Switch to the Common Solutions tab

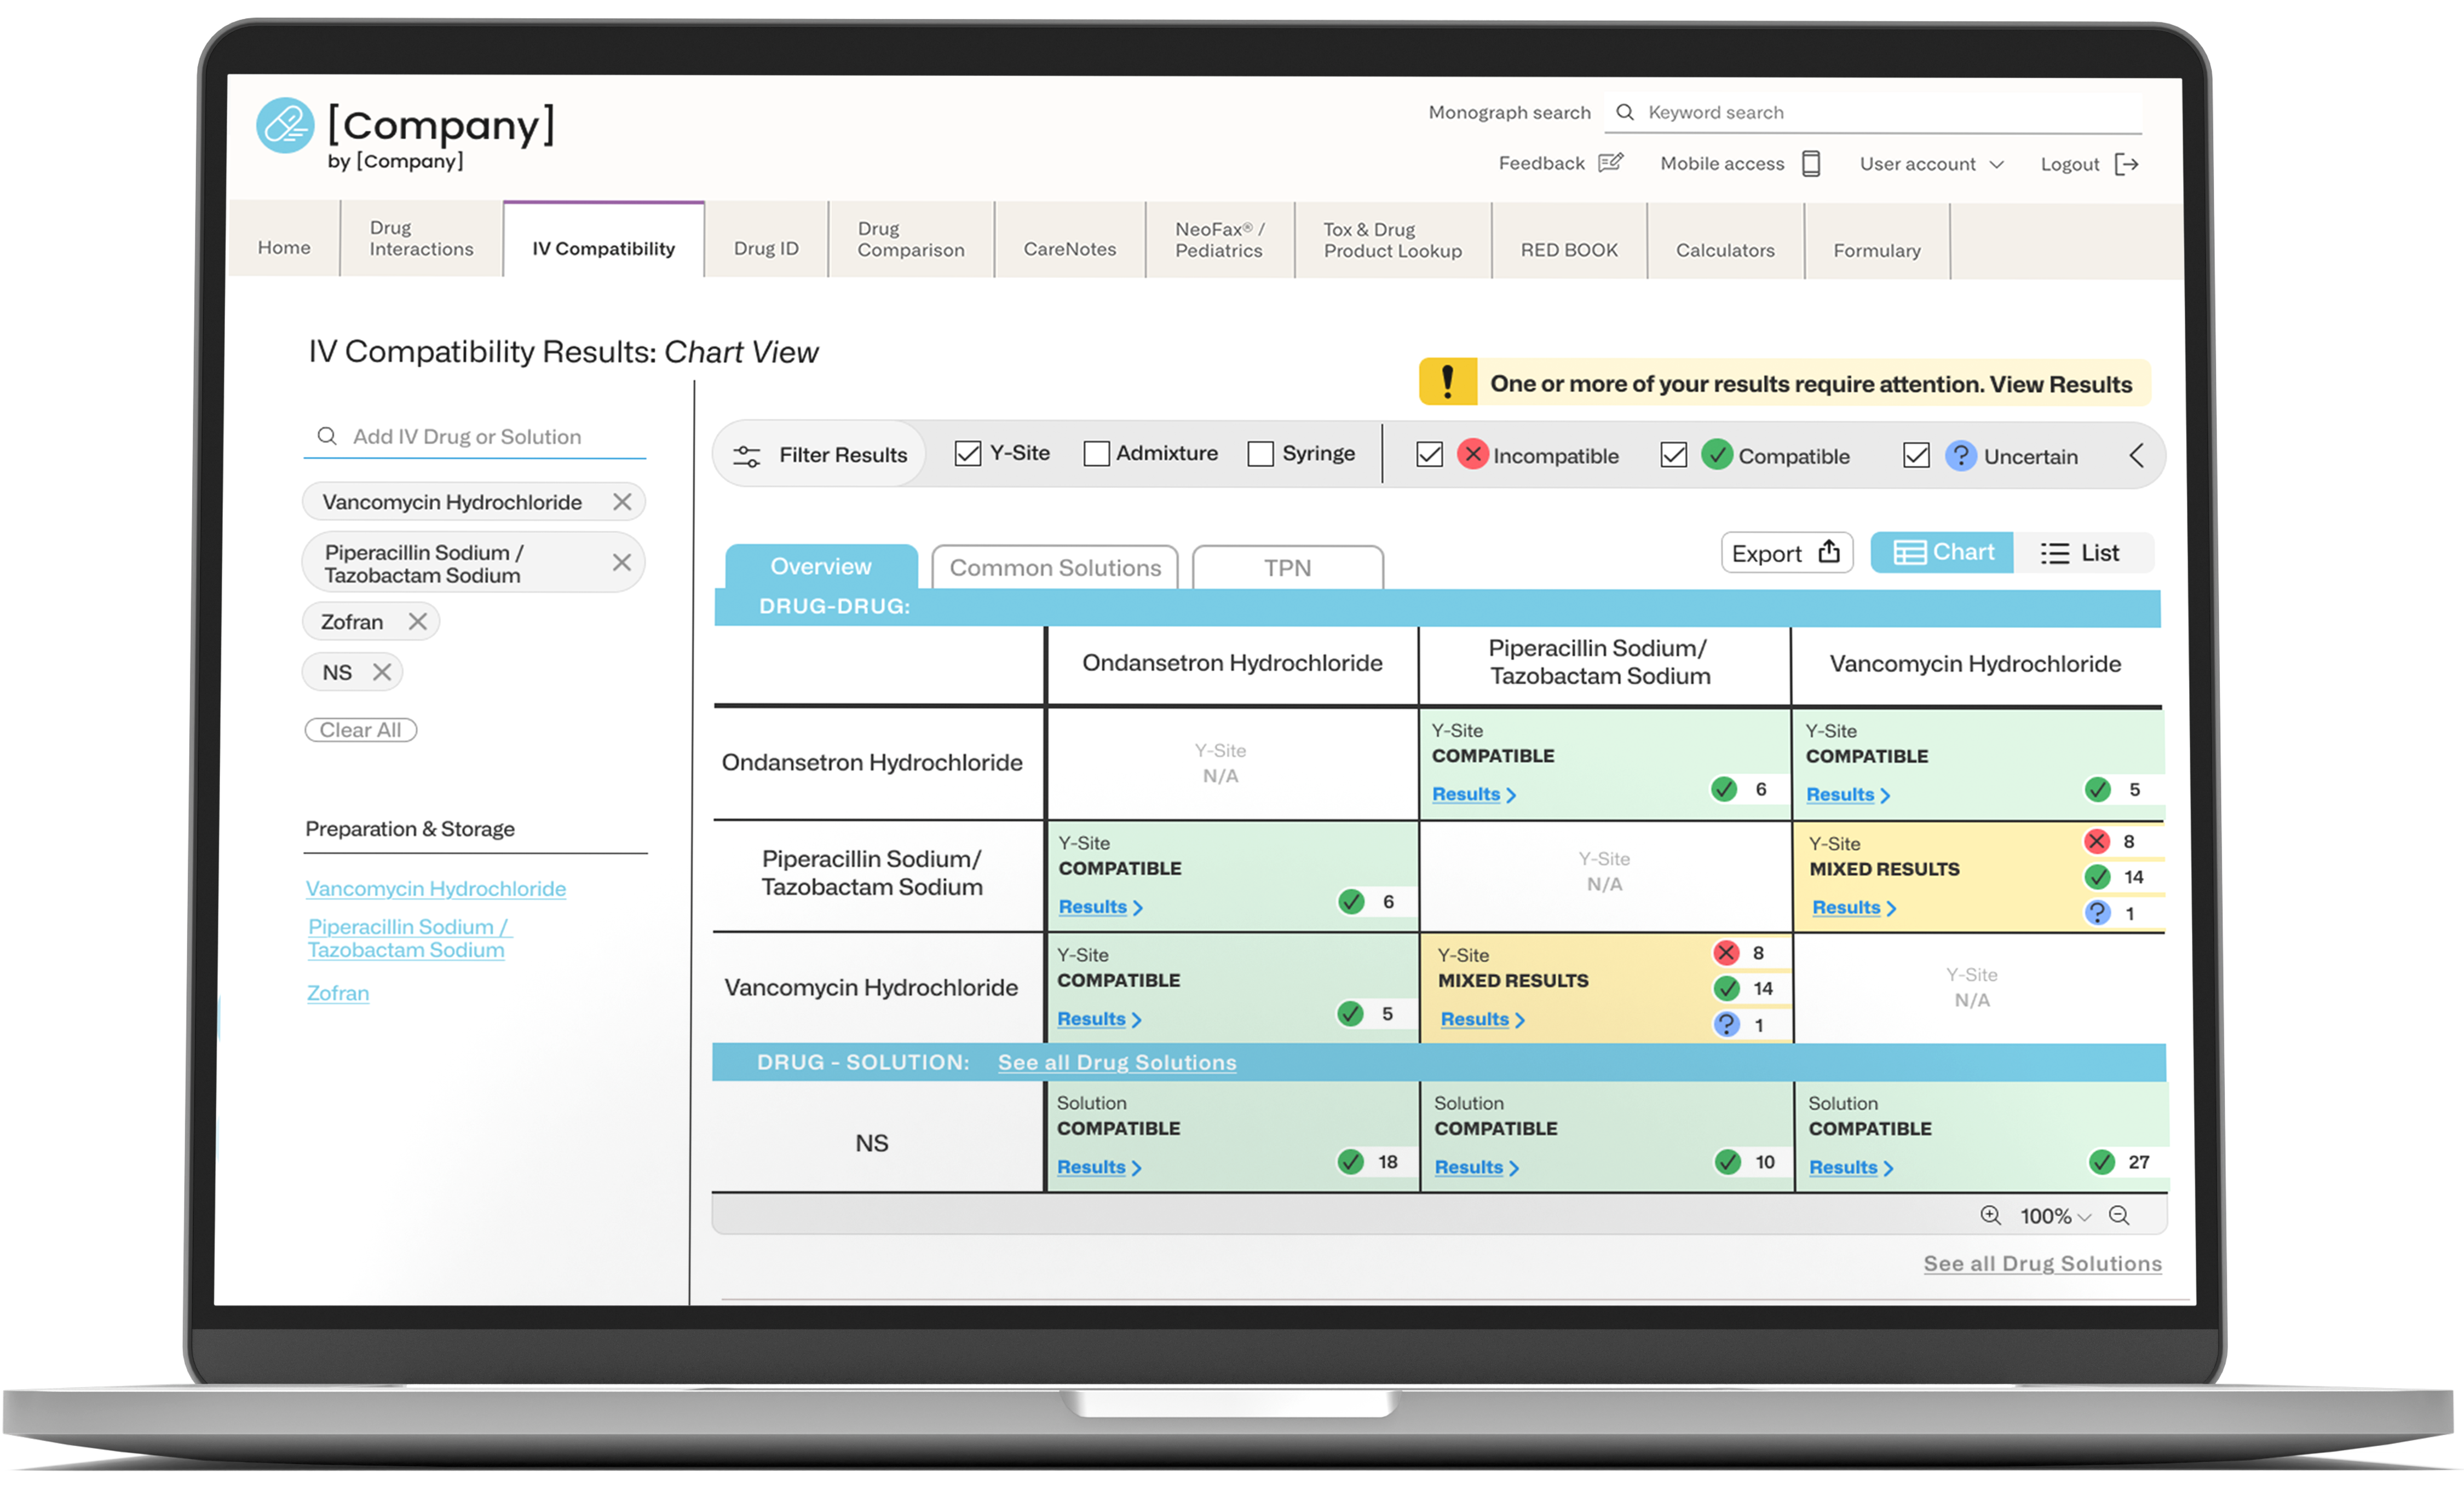coord(1055,567)
